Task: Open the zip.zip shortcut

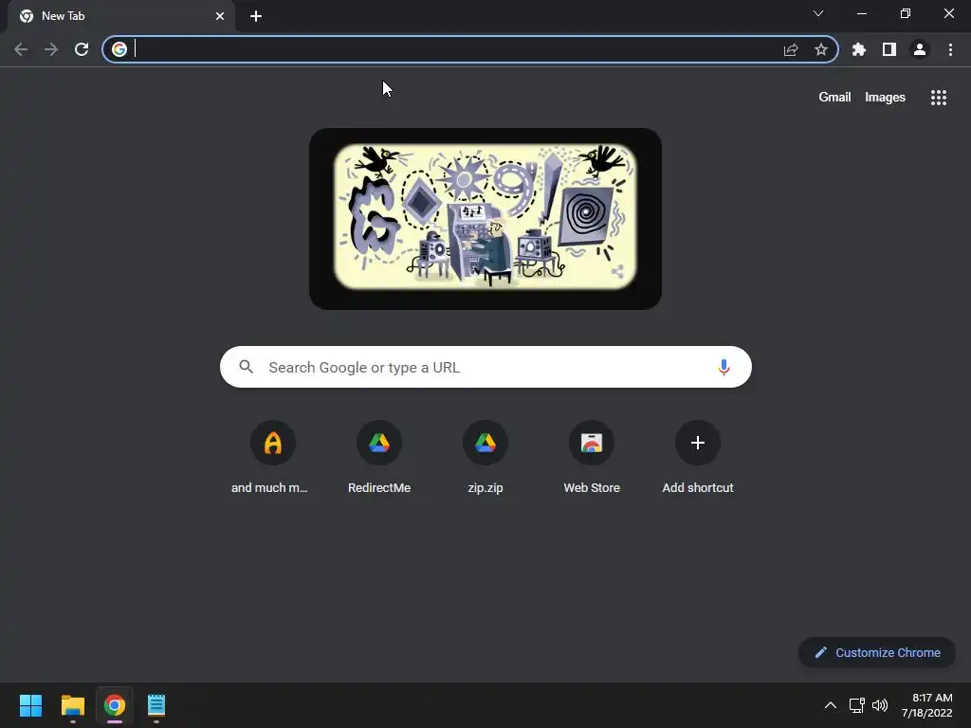Action: 485,458
